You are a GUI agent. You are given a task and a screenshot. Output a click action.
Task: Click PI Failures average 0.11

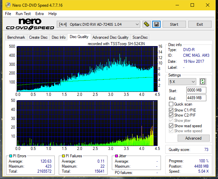[101, 161]
